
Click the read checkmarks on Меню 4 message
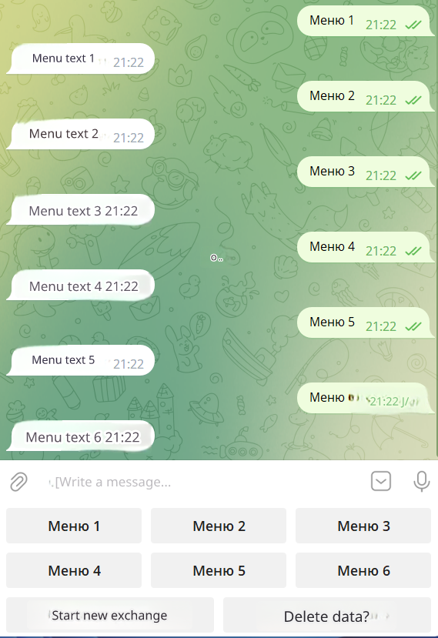[x=413, y=251]
